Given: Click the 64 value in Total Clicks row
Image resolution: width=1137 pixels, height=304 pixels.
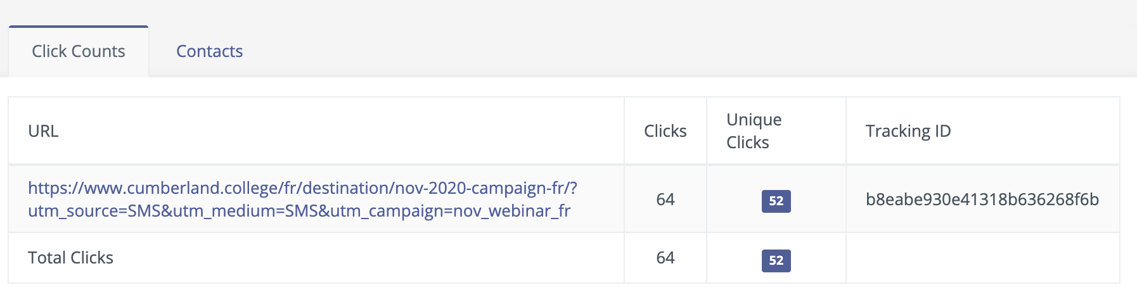Looking at the screenshot, I should (x=665, y=258).
